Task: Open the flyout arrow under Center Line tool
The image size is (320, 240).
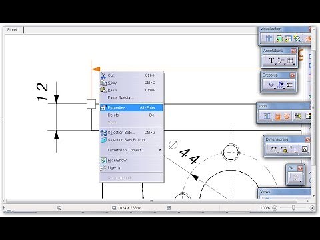Action: [x=275, y=89]
